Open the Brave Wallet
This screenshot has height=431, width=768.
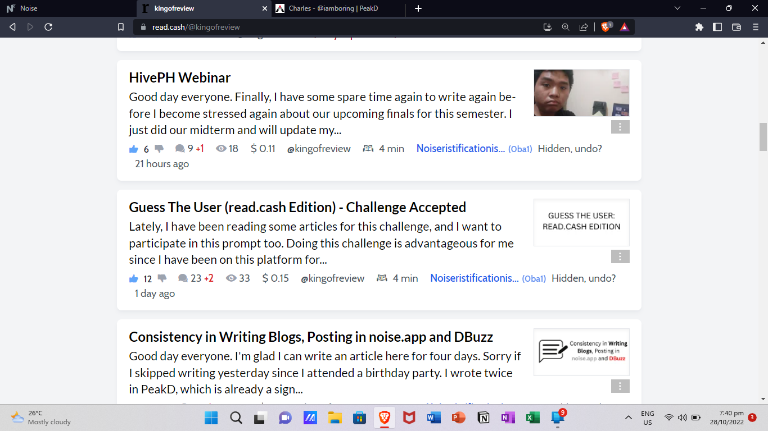[737, 27]
